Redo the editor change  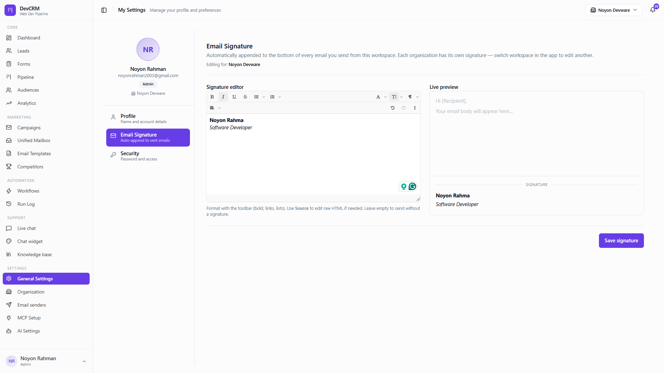click(404, 108)
